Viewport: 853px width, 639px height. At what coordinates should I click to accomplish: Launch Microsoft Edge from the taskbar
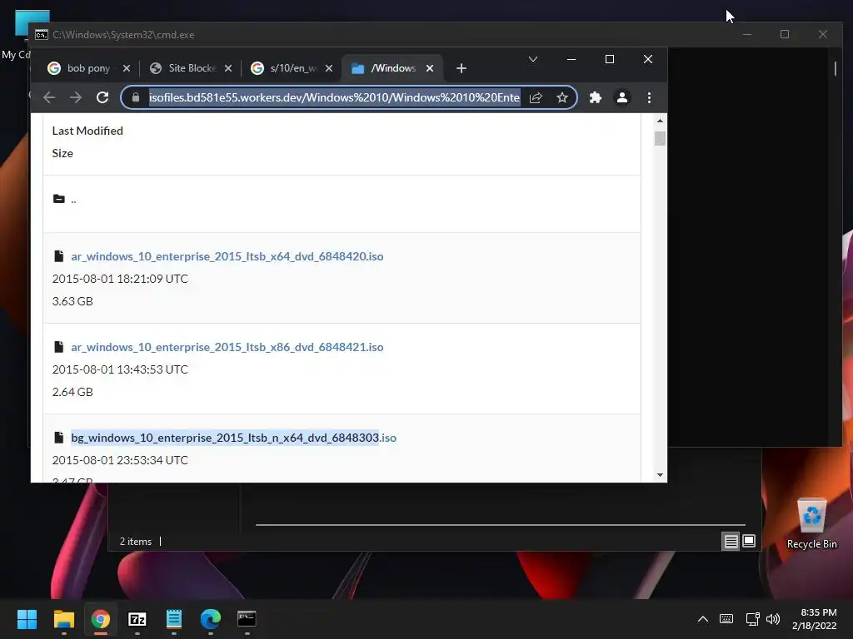pos(211,619)
